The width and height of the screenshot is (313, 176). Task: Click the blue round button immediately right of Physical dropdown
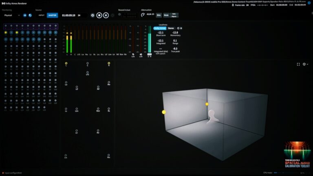[x=25, y=15]
